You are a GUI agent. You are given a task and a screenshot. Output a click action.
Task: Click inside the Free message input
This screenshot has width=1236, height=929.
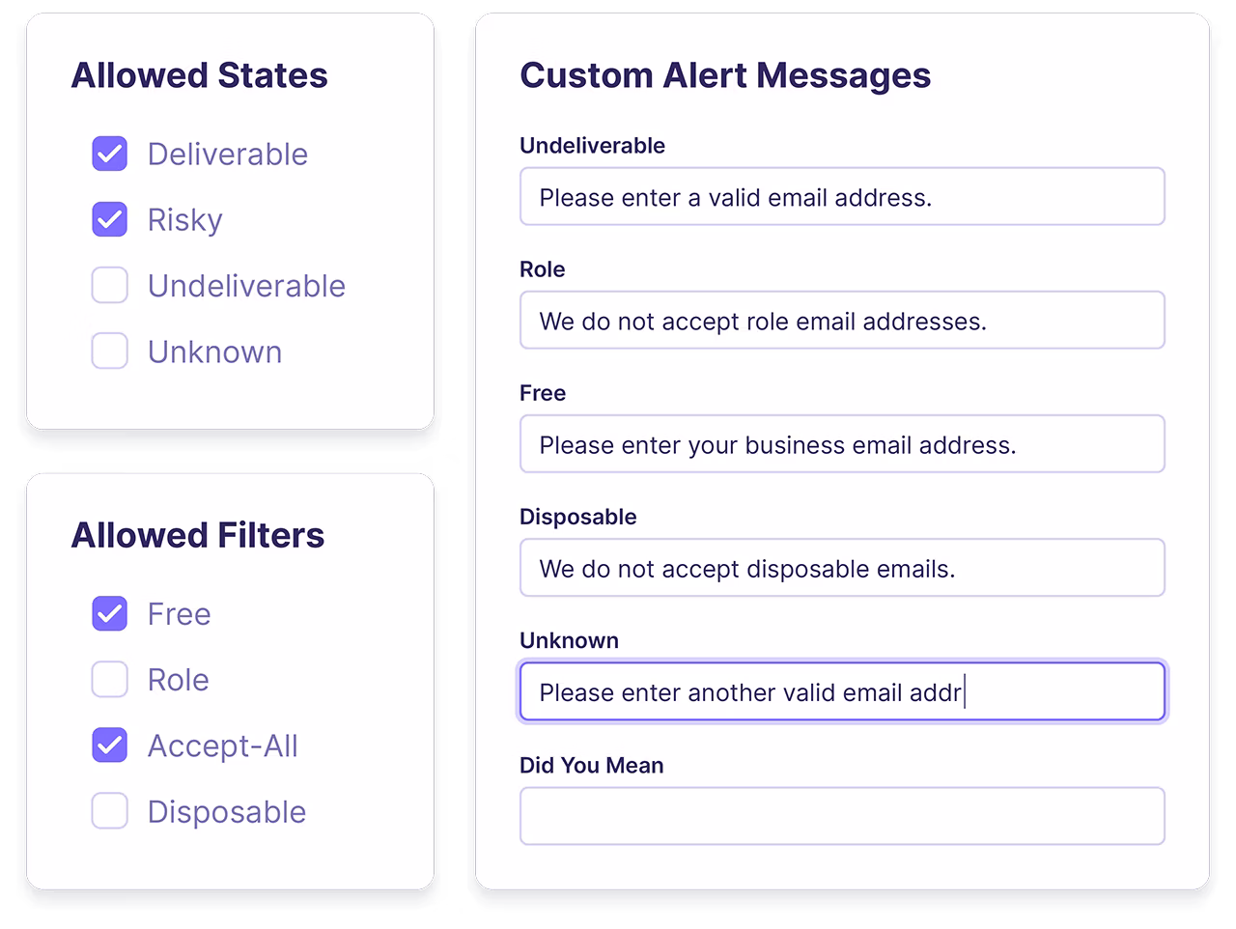click(842, 443)
